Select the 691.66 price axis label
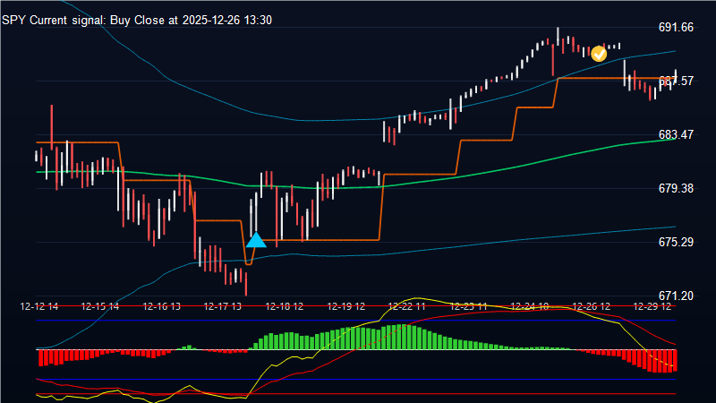Image resolution: width=716 pixels, height=403 pixels. point(676,28)
